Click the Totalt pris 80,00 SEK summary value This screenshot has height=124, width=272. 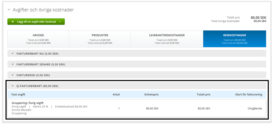point(258,17)
